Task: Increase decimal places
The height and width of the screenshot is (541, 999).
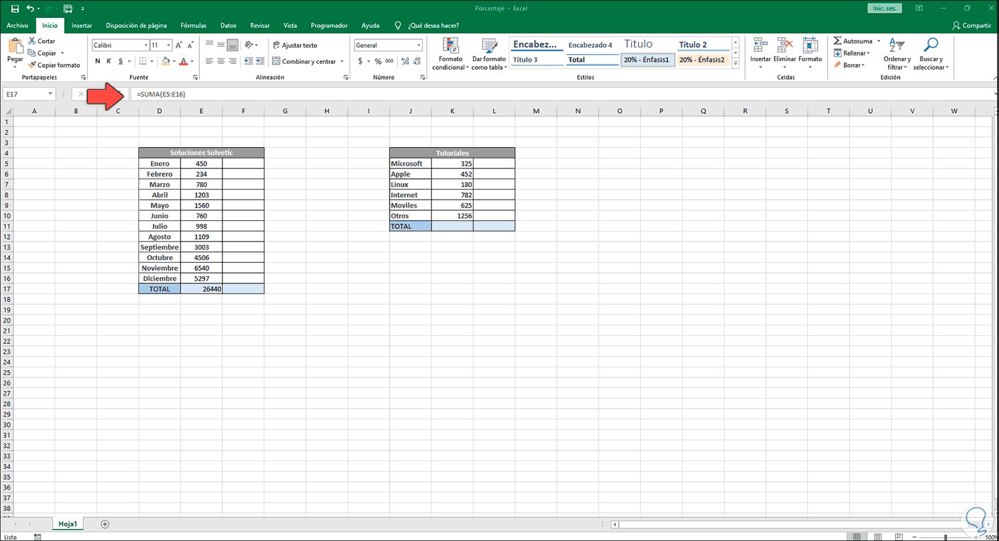Action: (405, 61)
